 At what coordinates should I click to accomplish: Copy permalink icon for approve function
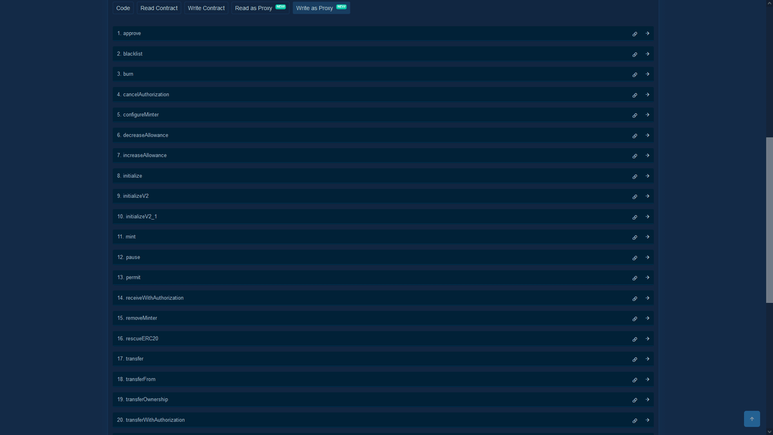(x=635, y=34)
